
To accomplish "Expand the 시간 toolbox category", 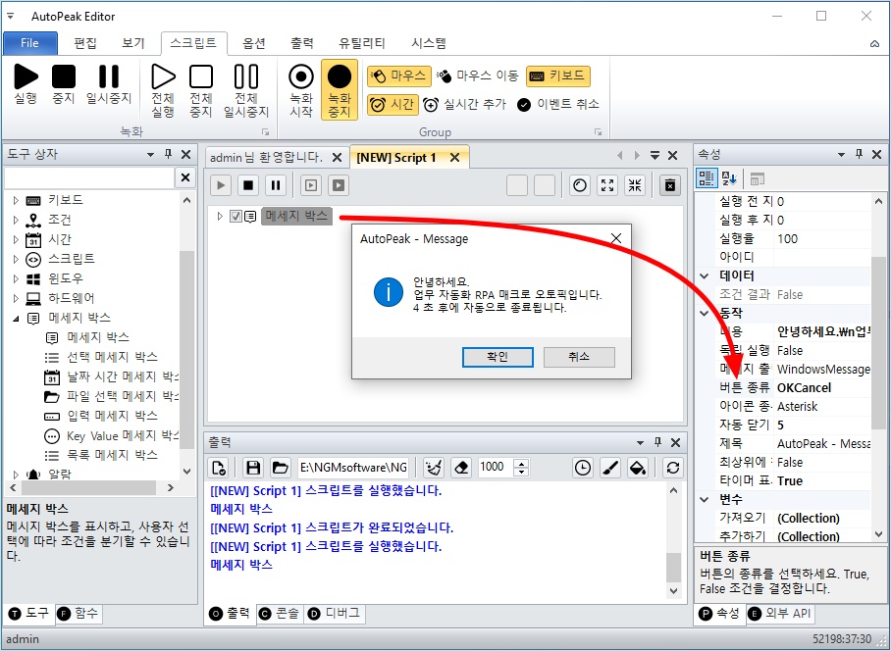I will tap(16, 239).
